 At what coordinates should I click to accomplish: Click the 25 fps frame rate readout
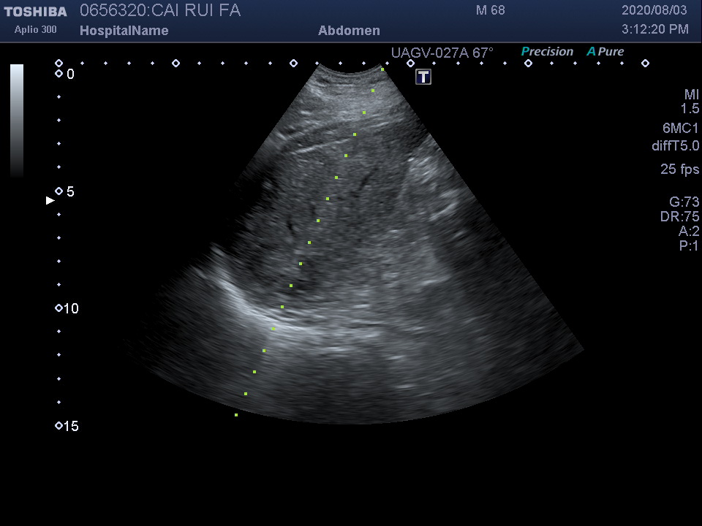679,169
